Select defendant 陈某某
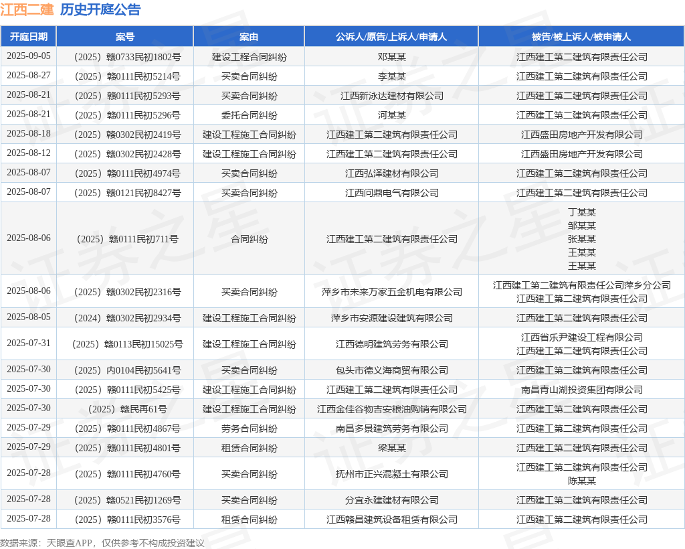685x549 pixels. click(582, 481)
